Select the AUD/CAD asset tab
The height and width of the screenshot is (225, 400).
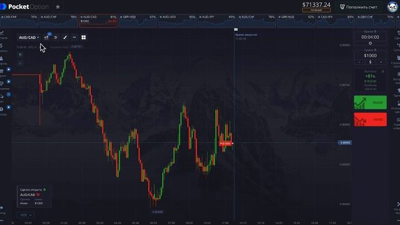coord(98,21)
